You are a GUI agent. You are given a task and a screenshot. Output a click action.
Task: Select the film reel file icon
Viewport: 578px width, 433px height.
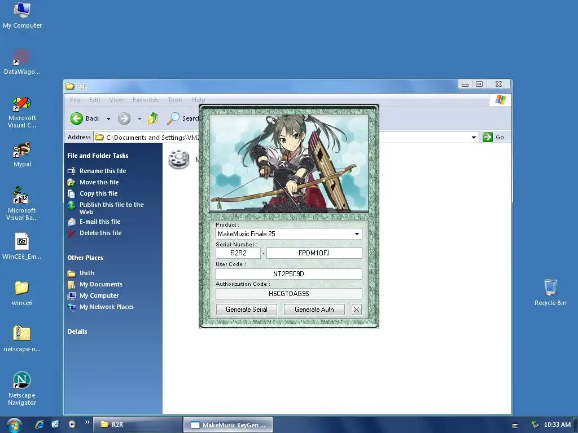coord(179,159)
